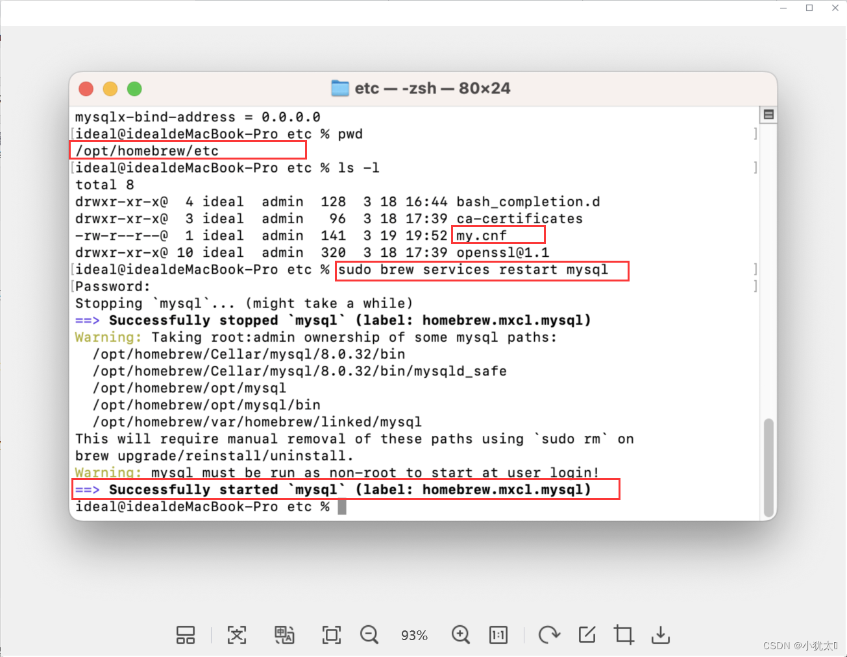Click the '/opt/homebrew/etc' output path

click(147, 151)
